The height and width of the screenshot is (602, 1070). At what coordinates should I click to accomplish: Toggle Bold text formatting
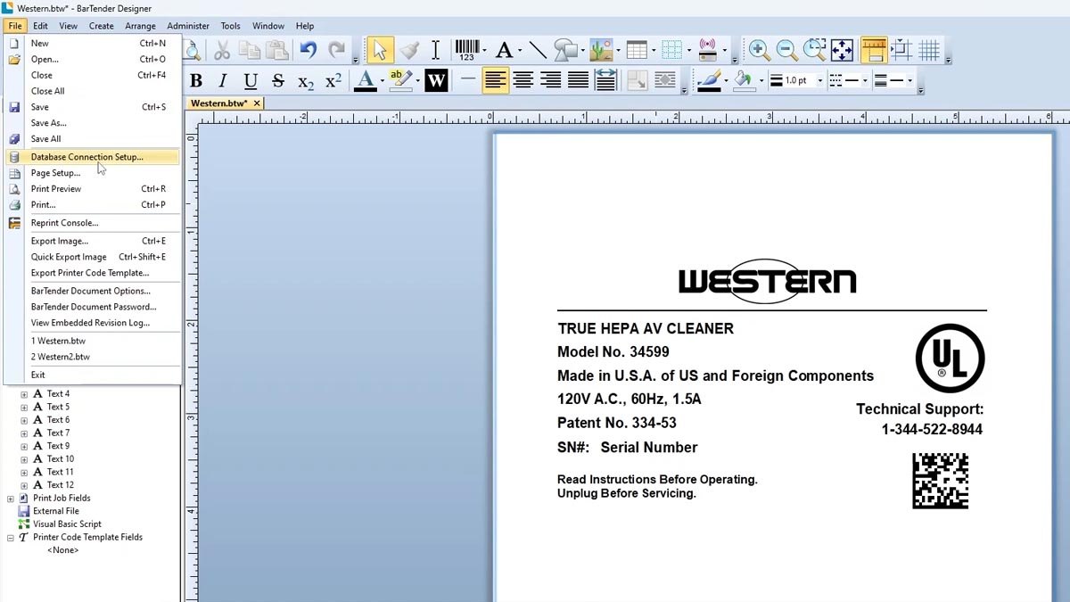196,81
